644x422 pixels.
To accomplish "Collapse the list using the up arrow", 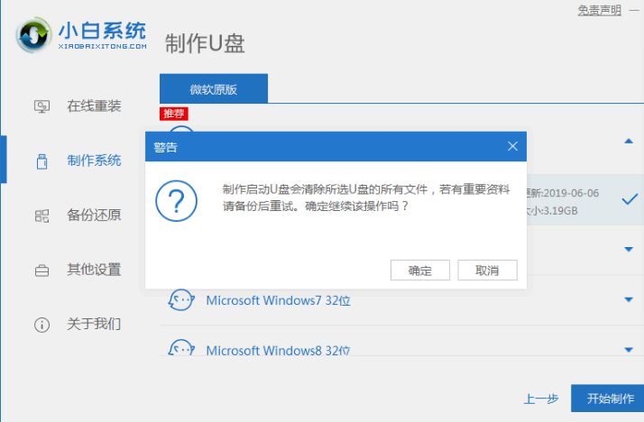I will tap(629, 141).
